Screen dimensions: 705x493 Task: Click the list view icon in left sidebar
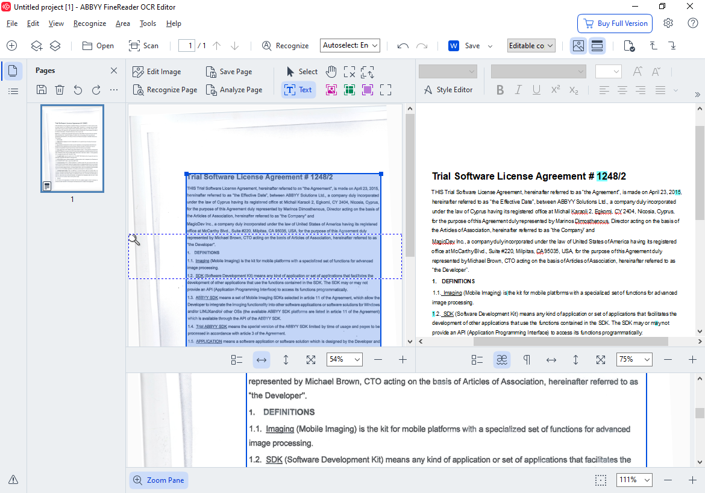tap(13, 92)
